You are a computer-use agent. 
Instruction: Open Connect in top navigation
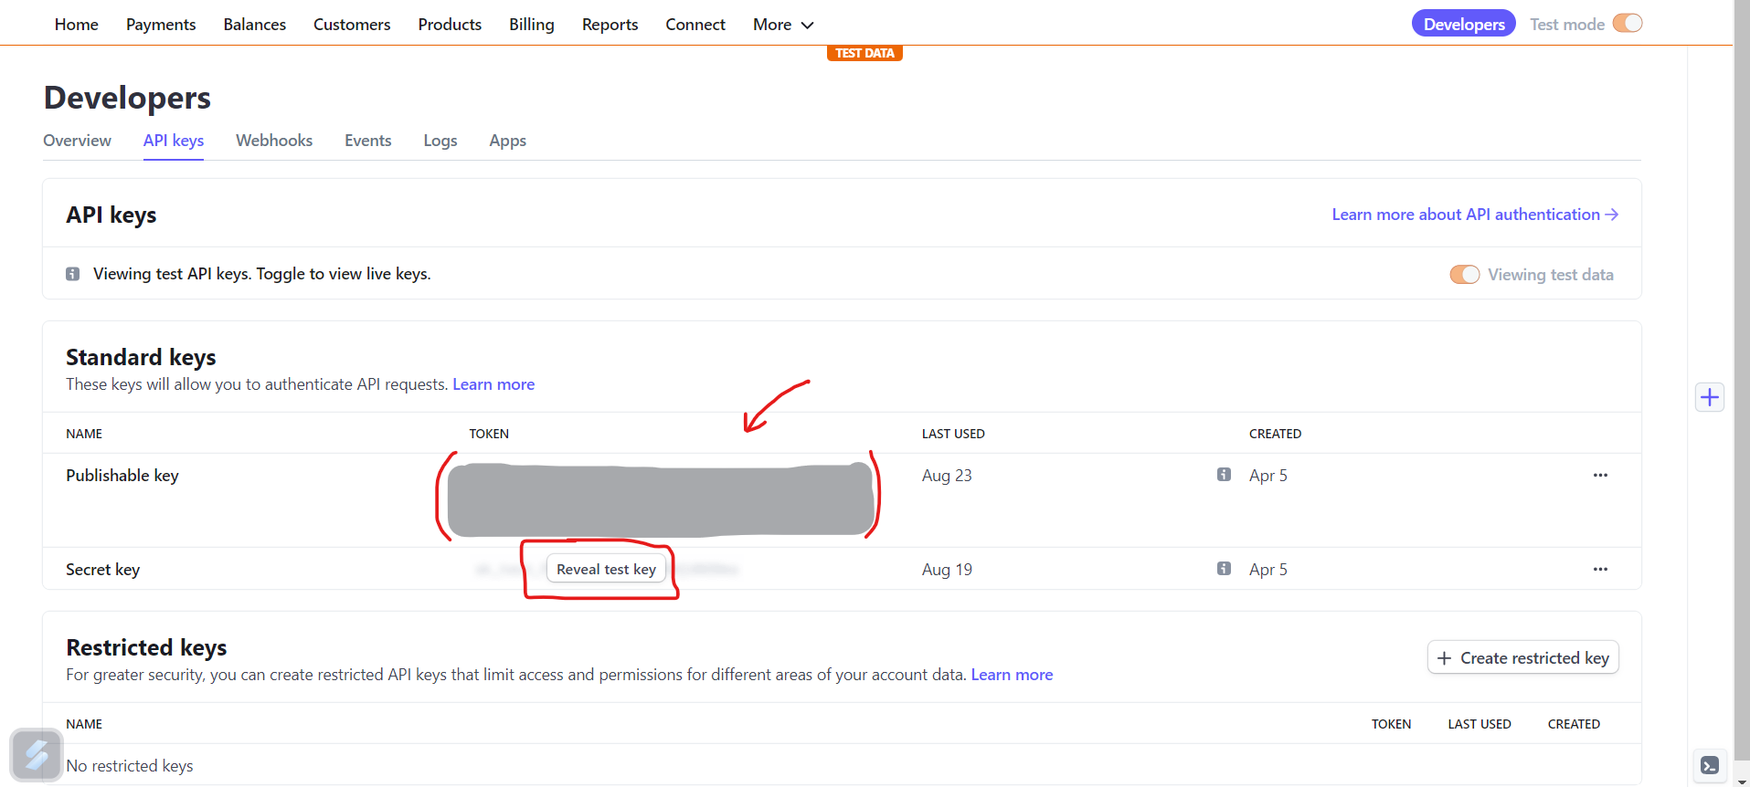pos(695,25)
